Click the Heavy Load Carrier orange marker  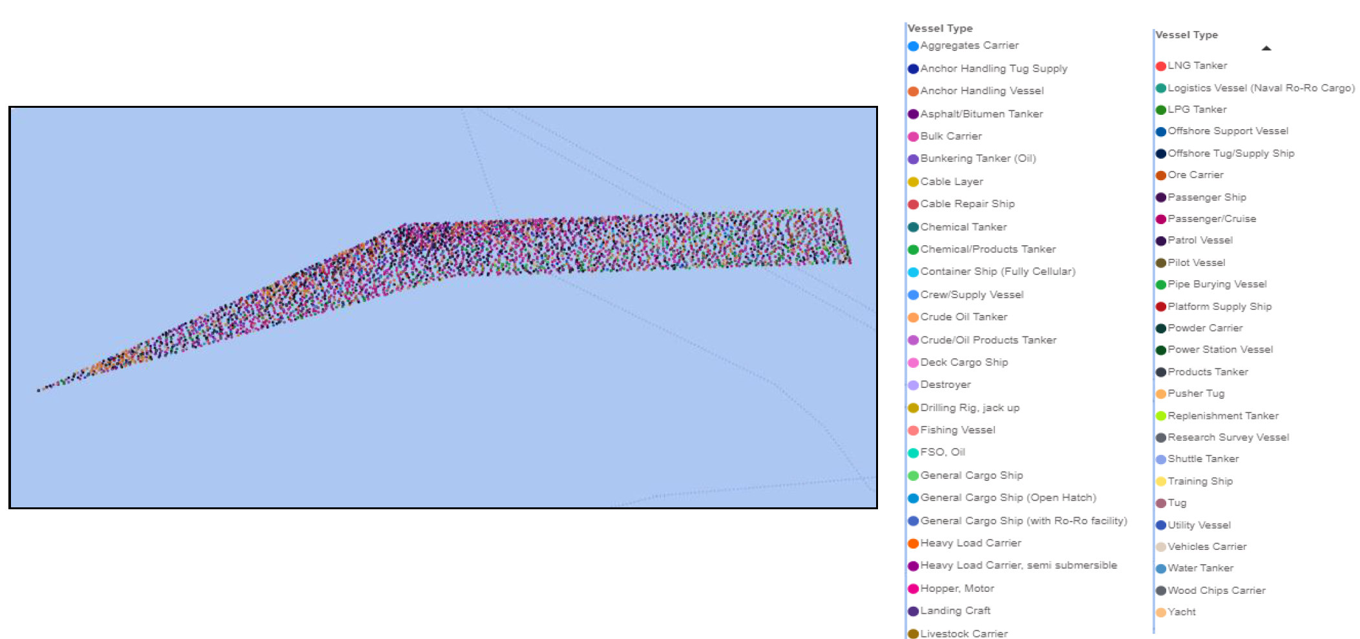[x=914, y=543]
